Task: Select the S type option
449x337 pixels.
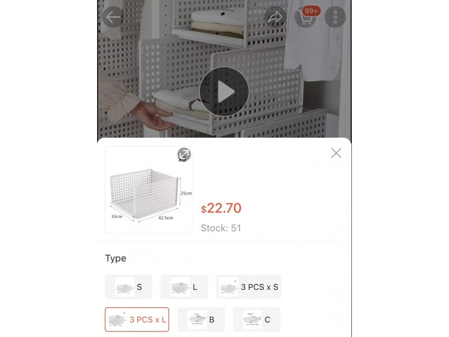Action: [129, 287]
